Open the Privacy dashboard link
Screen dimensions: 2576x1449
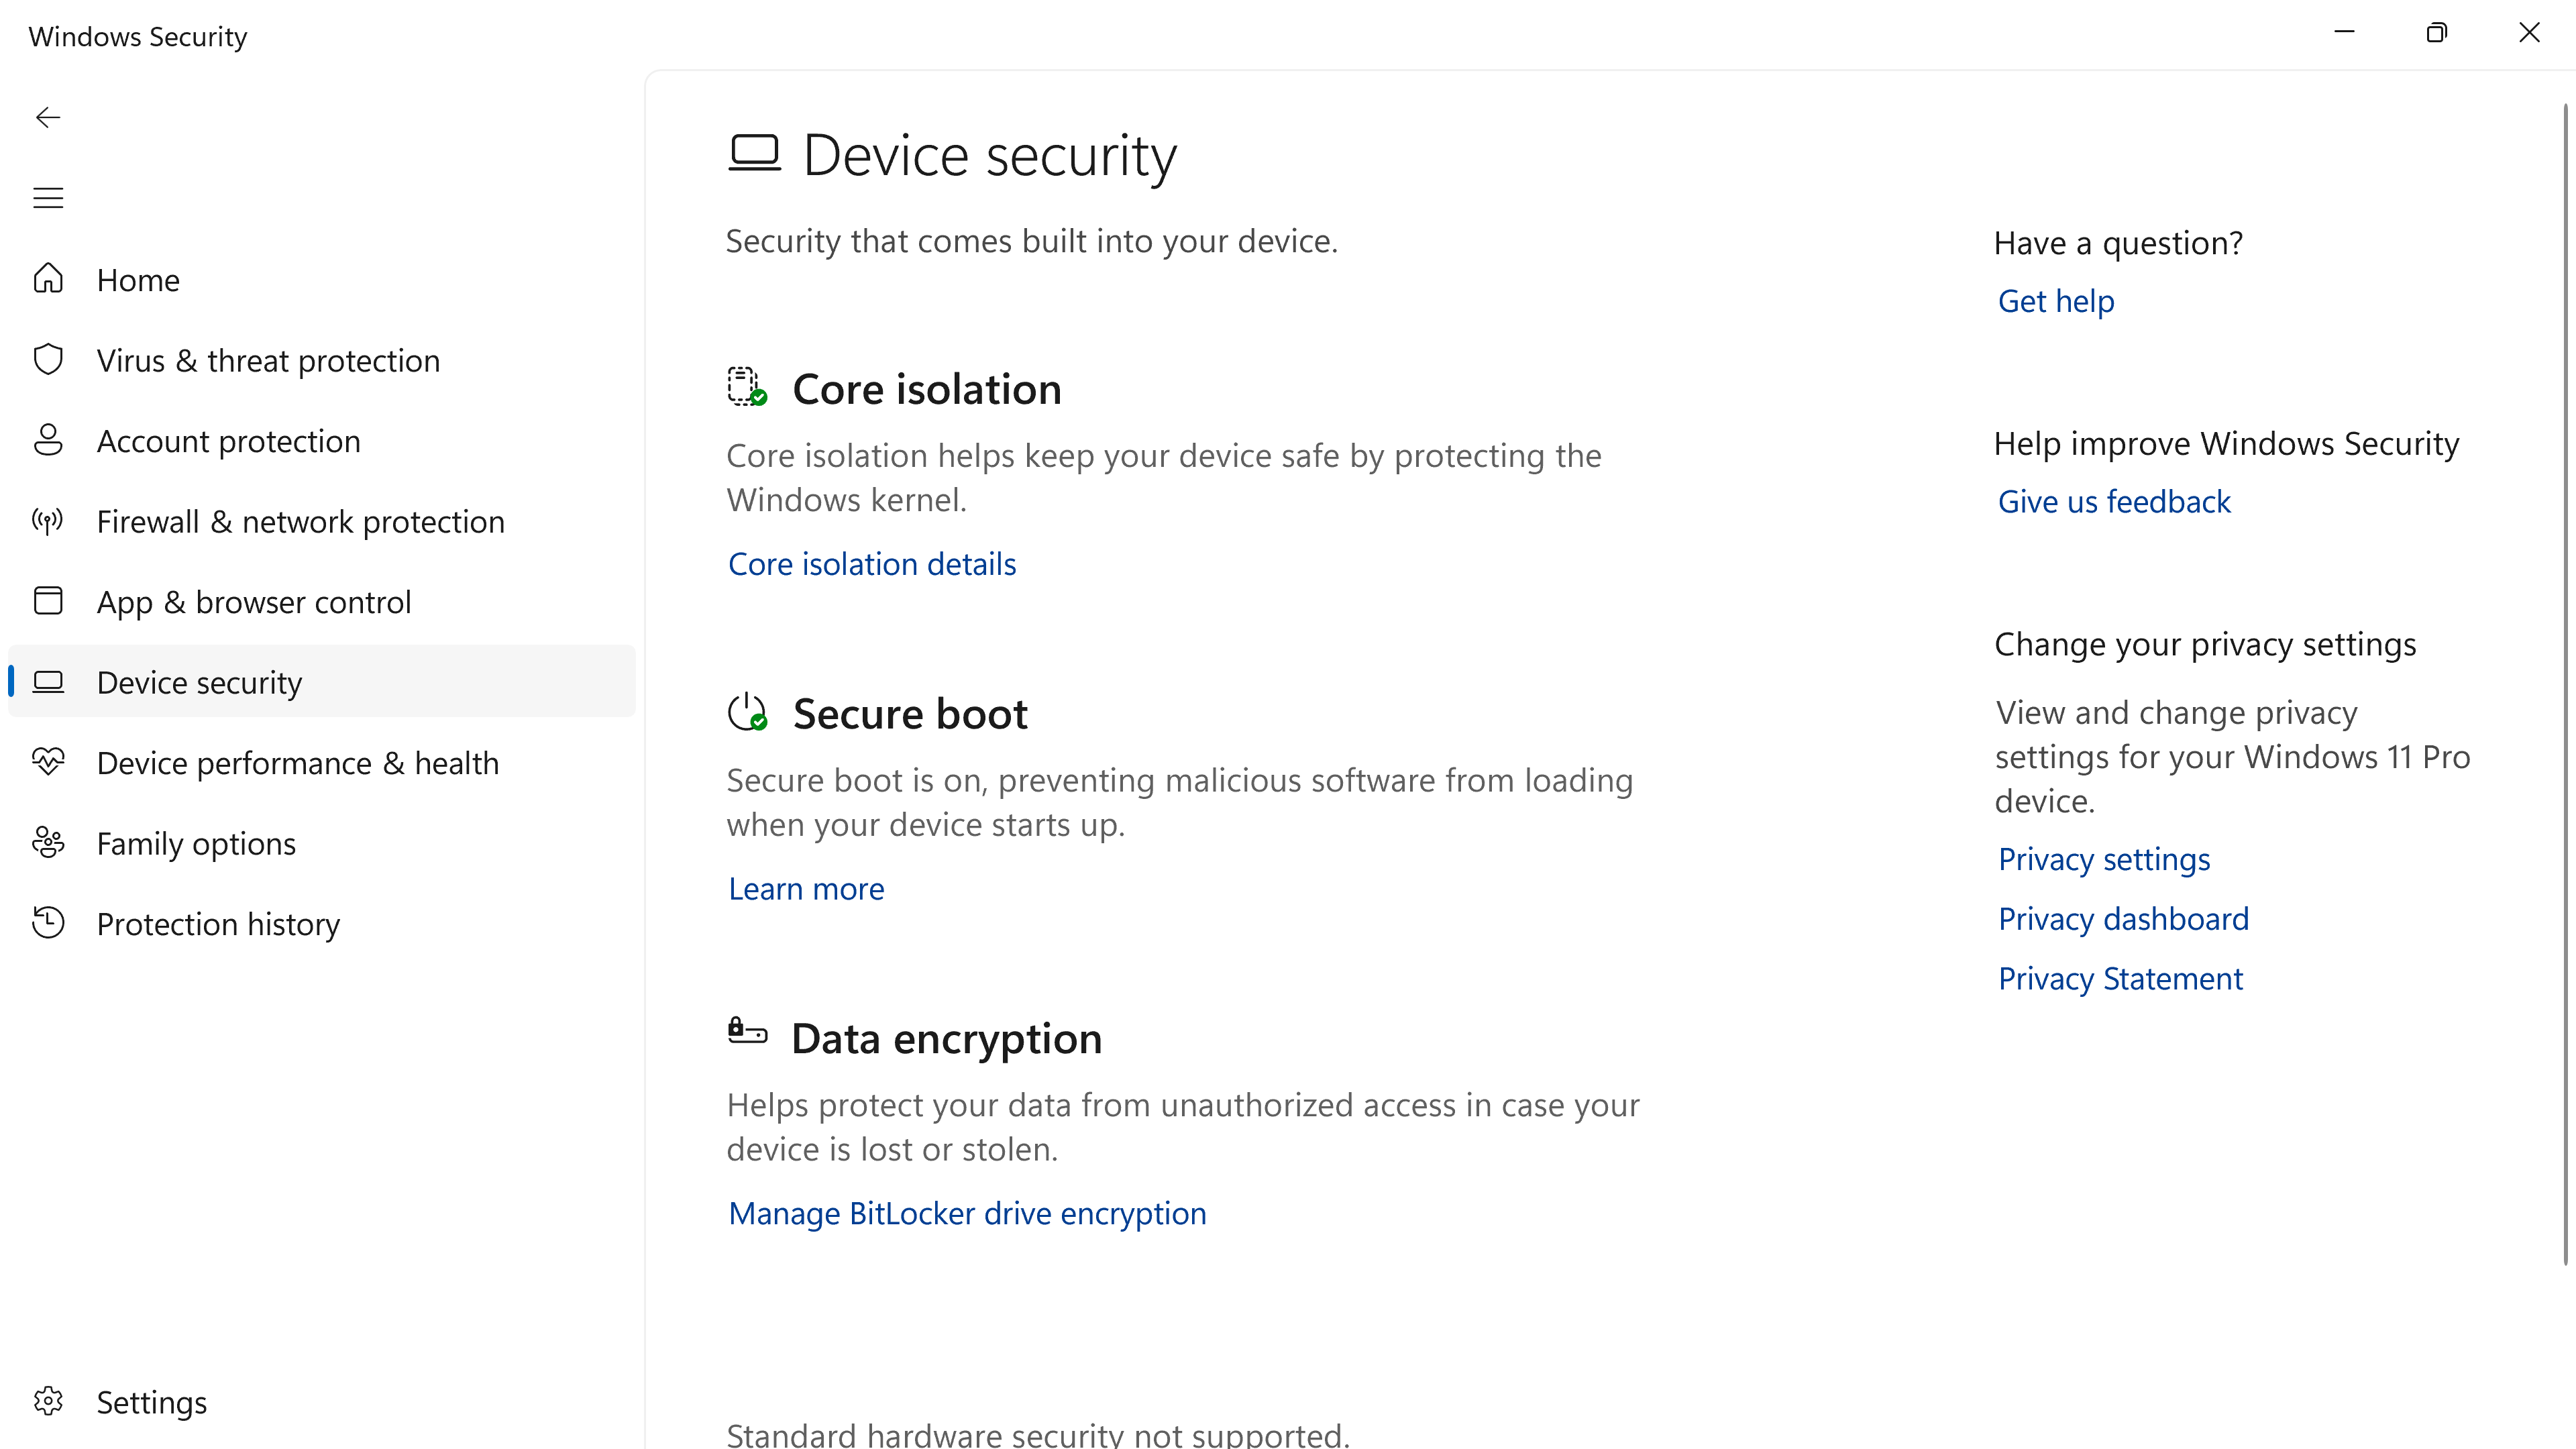click(x=2122, y=919)
